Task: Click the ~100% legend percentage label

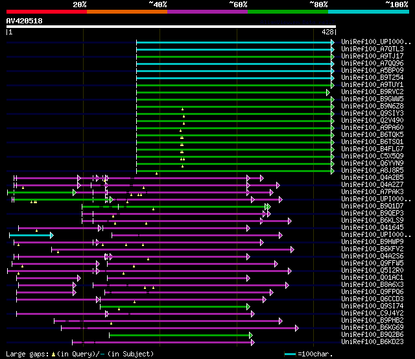Action: click(396, 5)
